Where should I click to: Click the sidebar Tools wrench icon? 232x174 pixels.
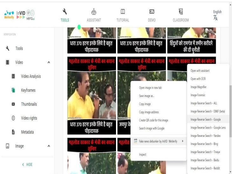point(8,48)
